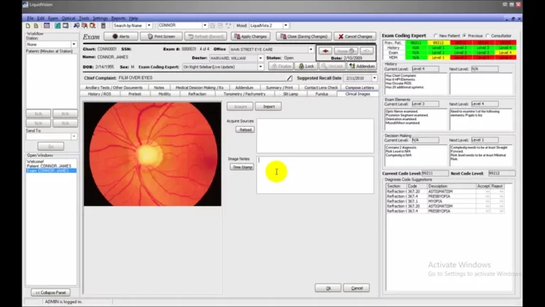Click the new blank document toolbar icon
This screenshot has width=545, height=307.
(28, 26)
